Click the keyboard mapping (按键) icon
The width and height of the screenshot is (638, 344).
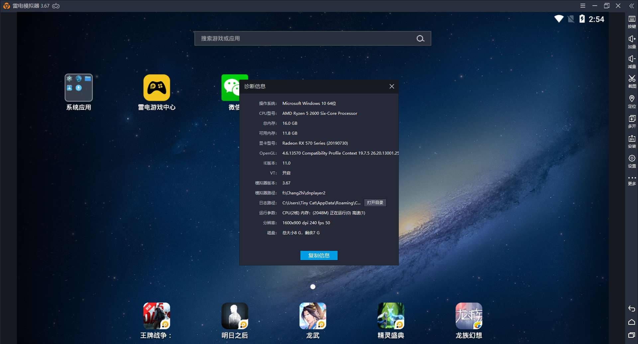coord(632,21)
